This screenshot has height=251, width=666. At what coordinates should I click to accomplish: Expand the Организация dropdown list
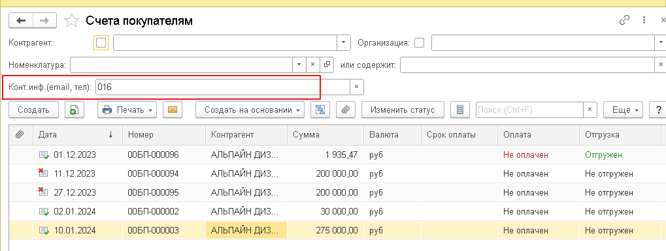point(661,43)
